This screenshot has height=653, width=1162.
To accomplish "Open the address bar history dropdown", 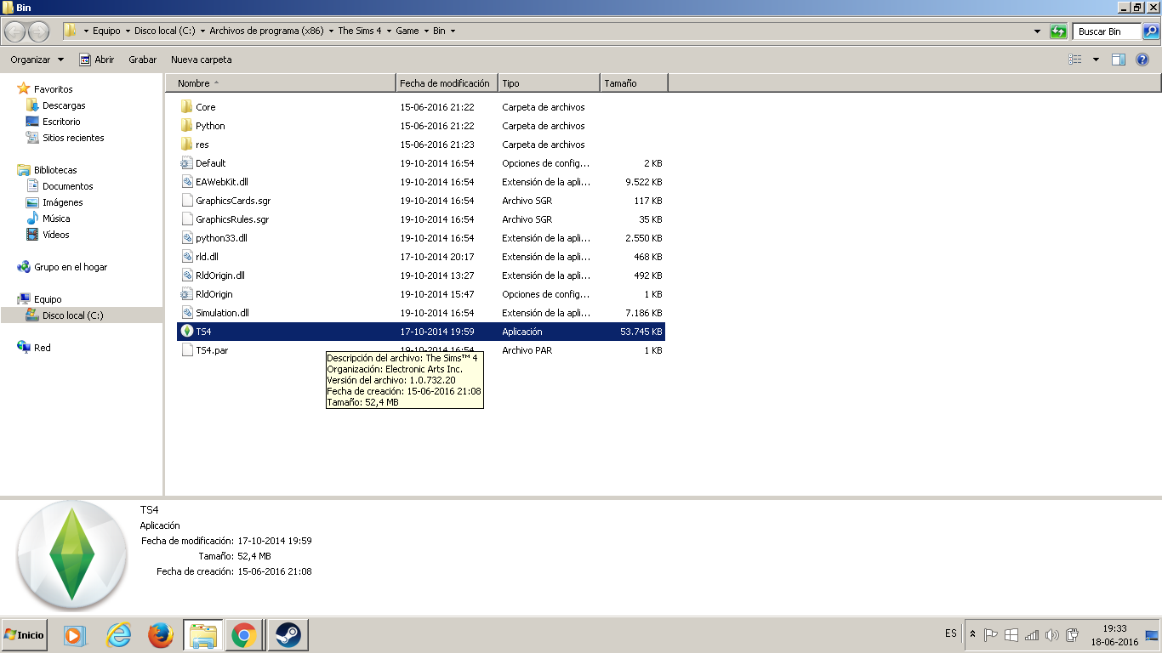I will pos(1037,31).
